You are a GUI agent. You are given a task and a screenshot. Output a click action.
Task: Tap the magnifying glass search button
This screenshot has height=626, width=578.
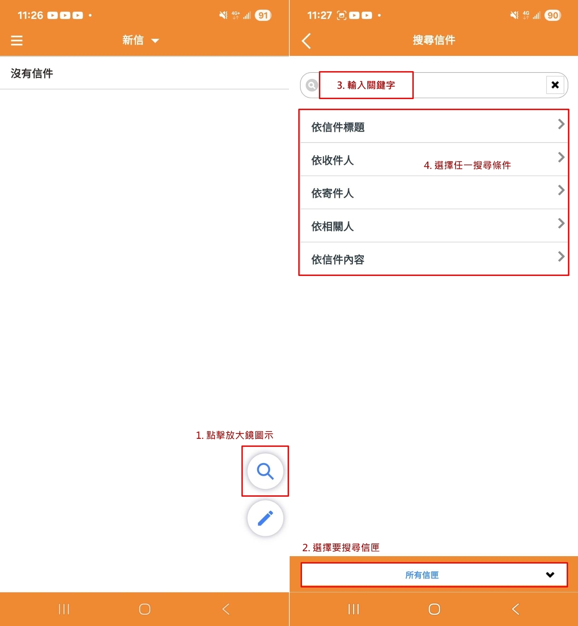[265, 471]
